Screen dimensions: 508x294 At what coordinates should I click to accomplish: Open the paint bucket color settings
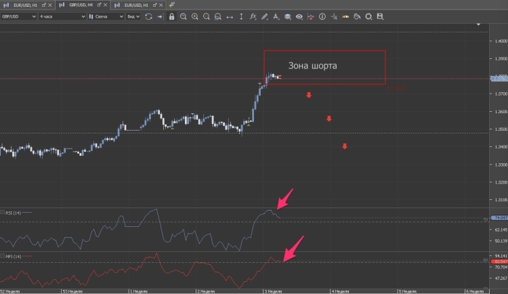[357, 16]
